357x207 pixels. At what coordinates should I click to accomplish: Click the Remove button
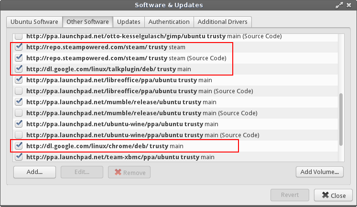(x=130, y=172)
